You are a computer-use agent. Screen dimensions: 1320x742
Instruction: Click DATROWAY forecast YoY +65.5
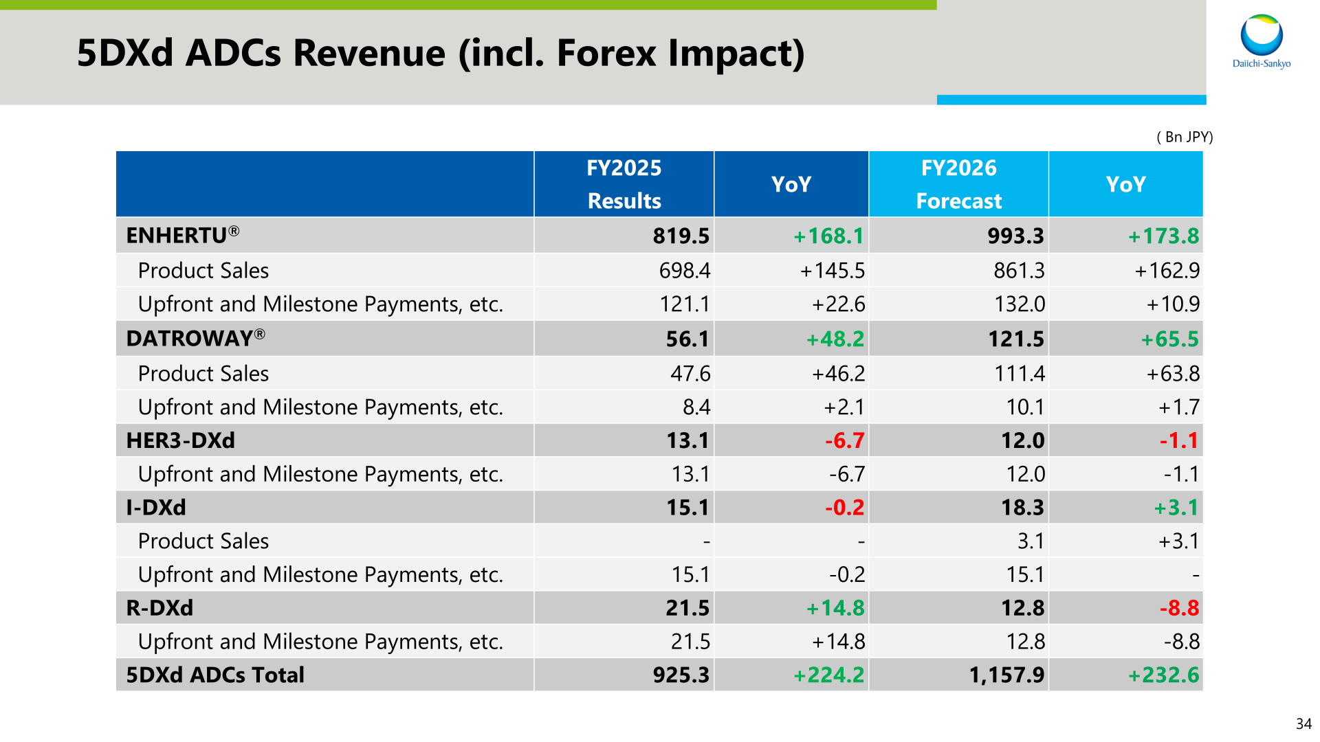click(x=1170, y=339)
